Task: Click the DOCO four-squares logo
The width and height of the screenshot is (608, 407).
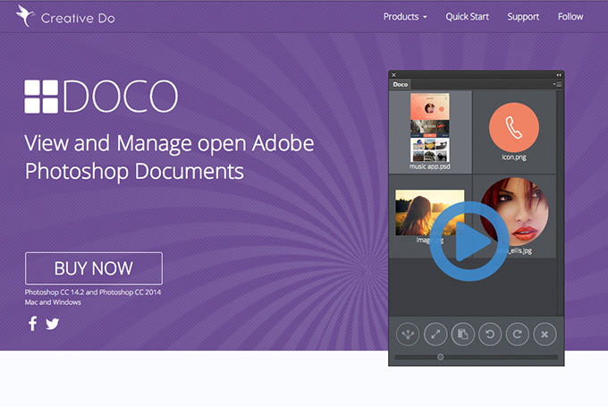Action: 41,97
